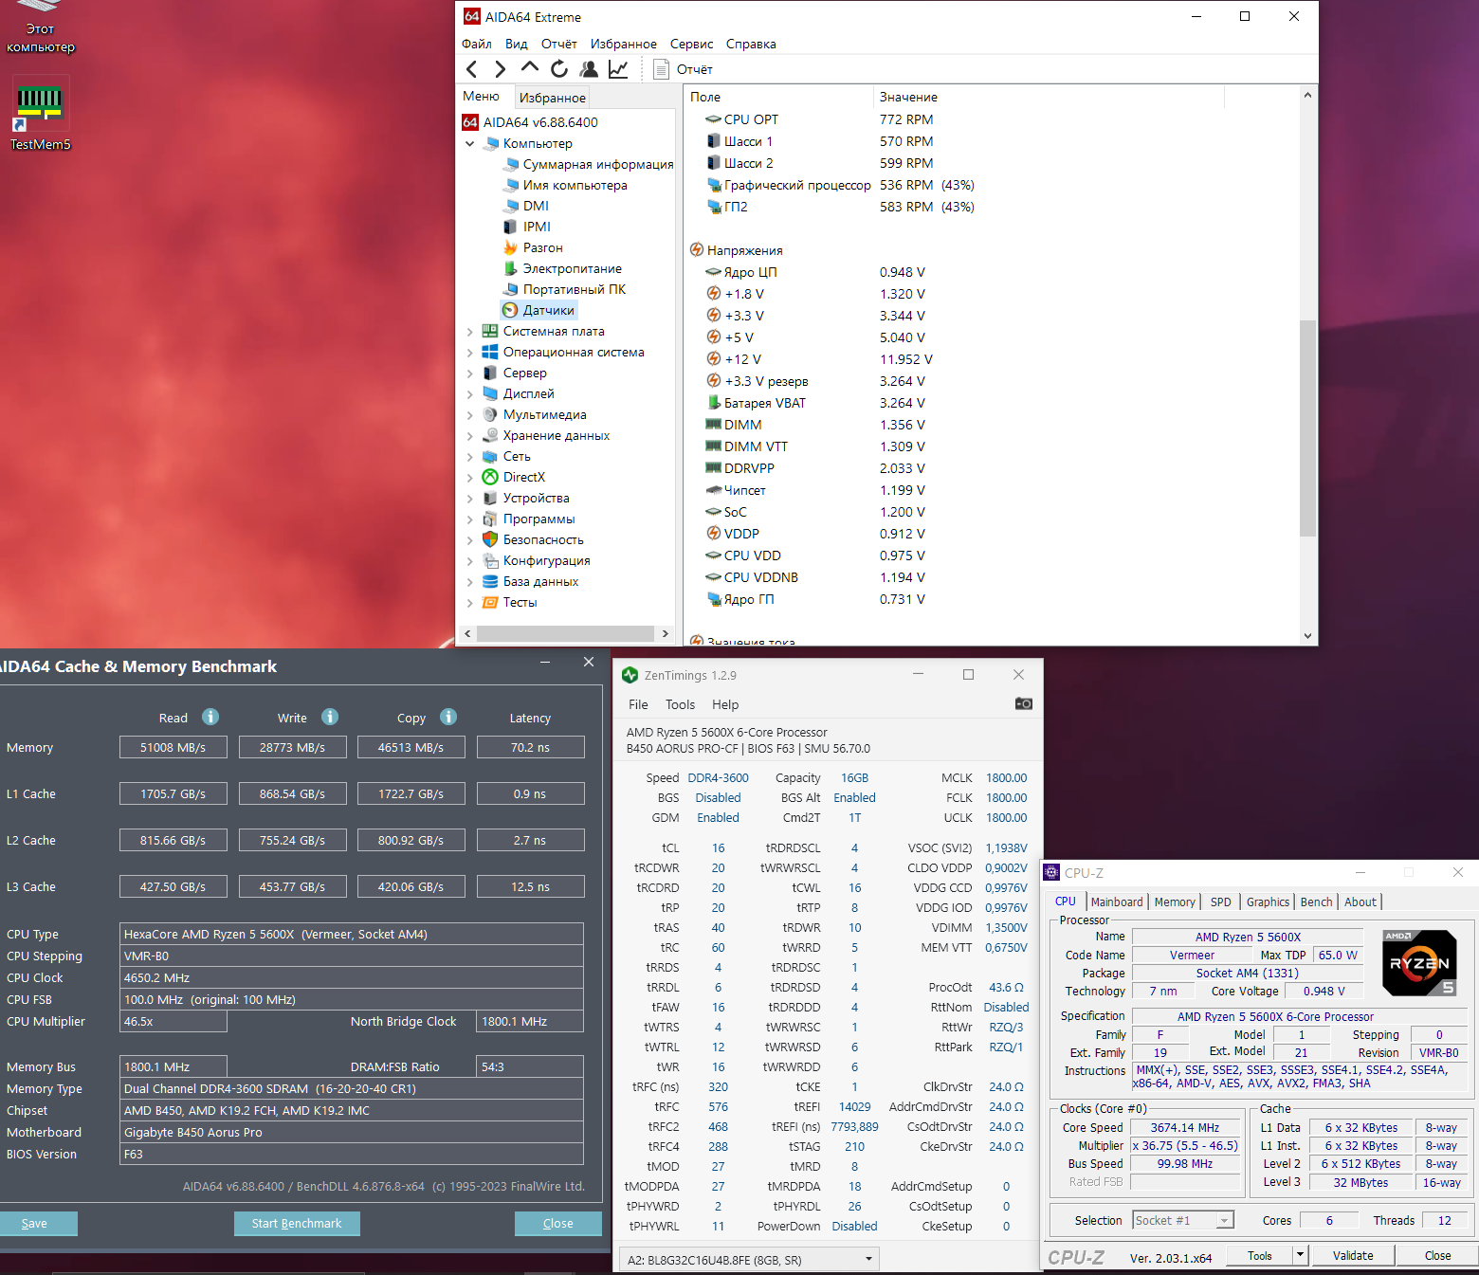Switch to the CPU-Z Mainboard tab

1117,902
